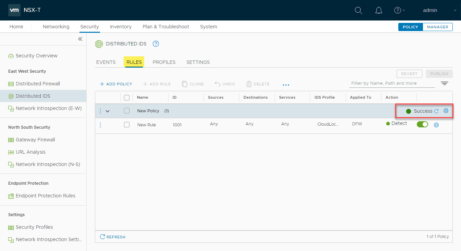Open the help icon next to Distributed IDS
Viewport: 461px width, 251px height.
[x=156, y=44]
